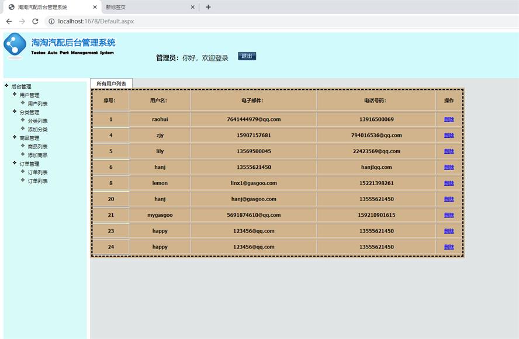Screen dimensions: 519x339
Task: Click the blue share-style system logo
Action: coord(15,45)
